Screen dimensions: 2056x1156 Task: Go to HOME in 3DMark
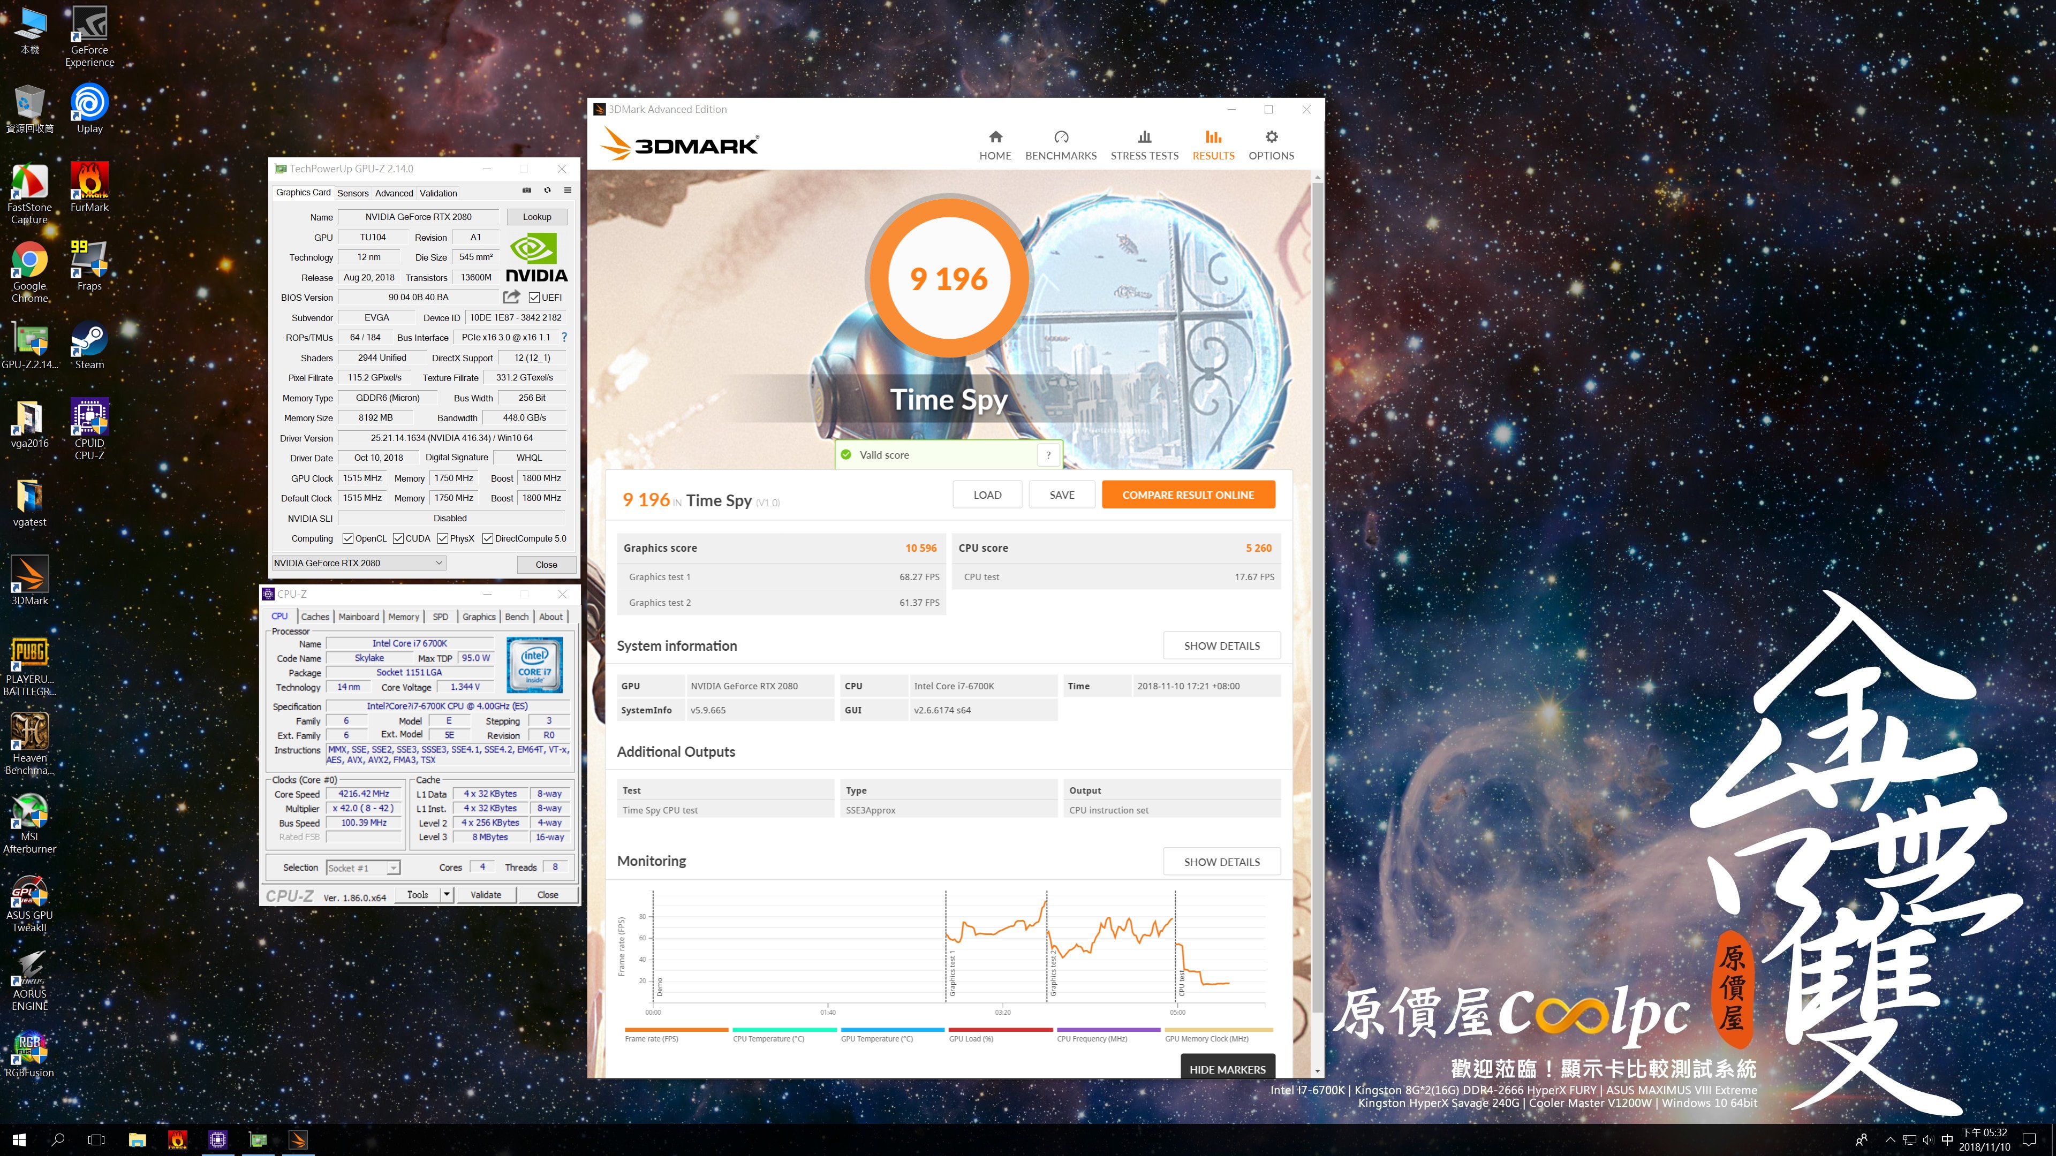click(995, 145)
